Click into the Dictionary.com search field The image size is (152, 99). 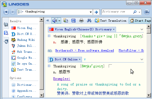point(117,12)
